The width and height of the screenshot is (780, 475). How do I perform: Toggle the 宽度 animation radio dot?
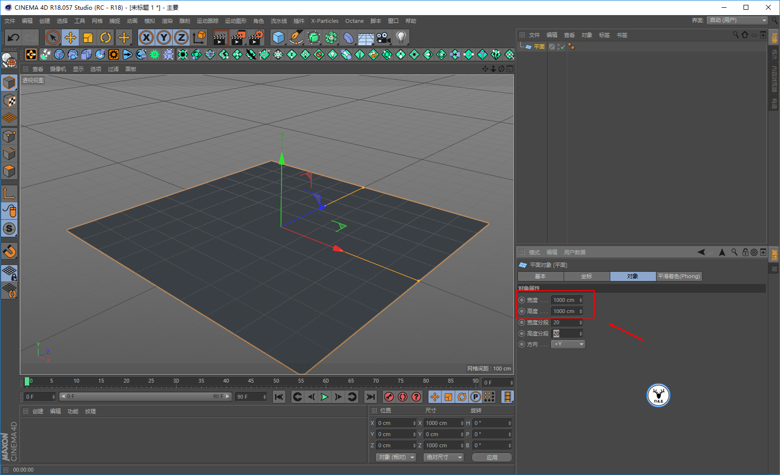click(522, 300)
